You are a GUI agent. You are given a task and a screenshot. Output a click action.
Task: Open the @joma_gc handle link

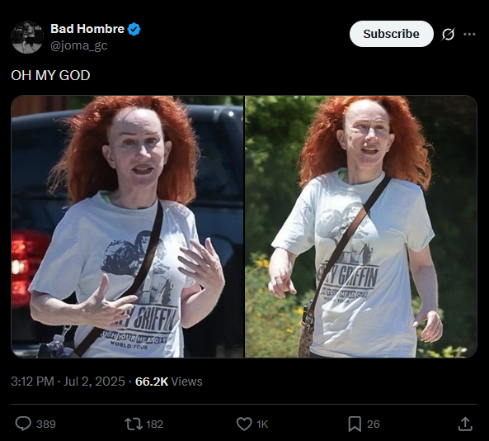pyautogui.click(x=79, y=45)
